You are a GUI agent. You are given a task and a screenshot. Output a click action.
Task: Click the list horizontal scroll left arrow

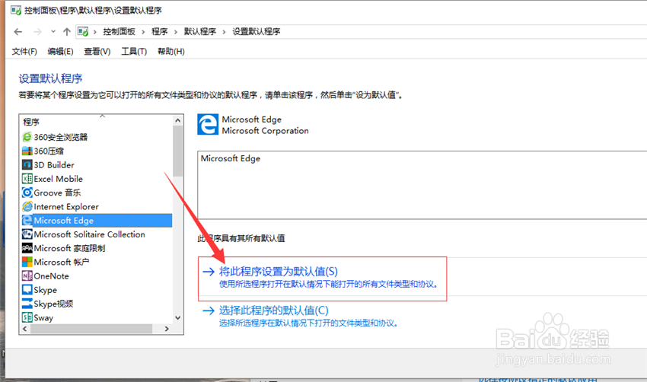(x=25, y=329)
